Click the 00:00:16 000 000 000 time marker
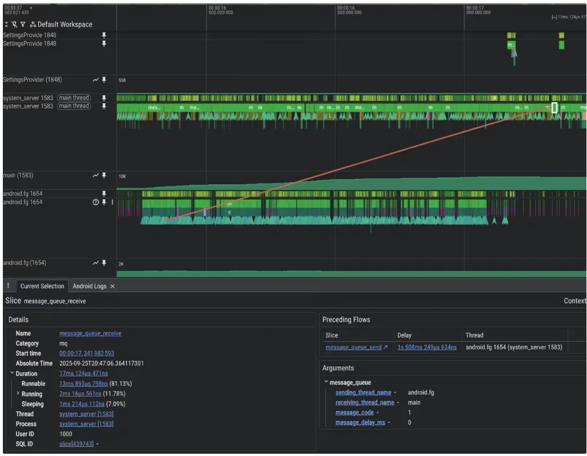Image resolution: width=587 pixels, height=456 pixels. [220, 10]
